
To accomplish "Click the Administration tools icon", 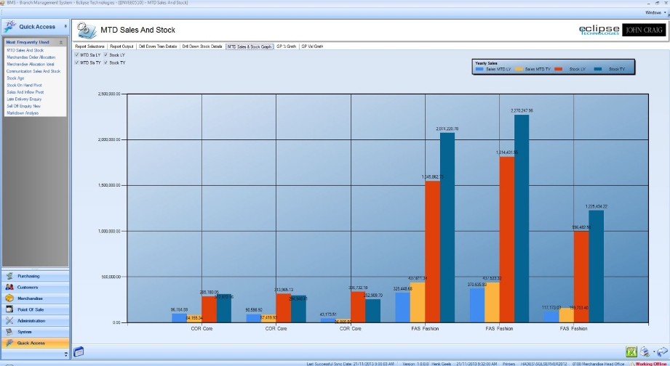I will [x=9, y=320].
